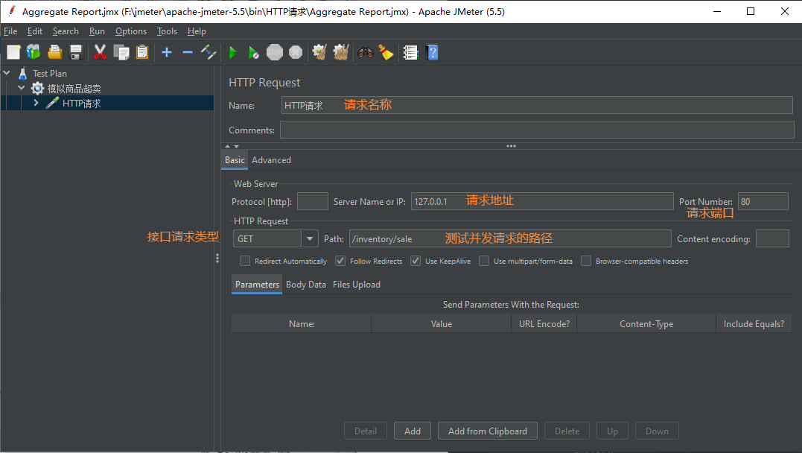Toggle Use KeepAlive checkbox
This screenshot has width=802, height=453.
pos(416,261)
